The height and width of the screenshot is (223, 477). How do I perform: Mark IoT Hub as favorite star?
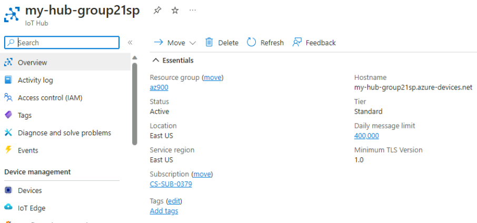coord(175,11)
